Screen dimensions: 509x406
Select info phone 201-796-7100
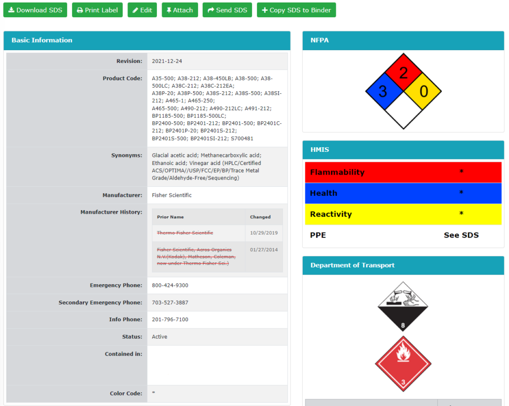[170, 319]
